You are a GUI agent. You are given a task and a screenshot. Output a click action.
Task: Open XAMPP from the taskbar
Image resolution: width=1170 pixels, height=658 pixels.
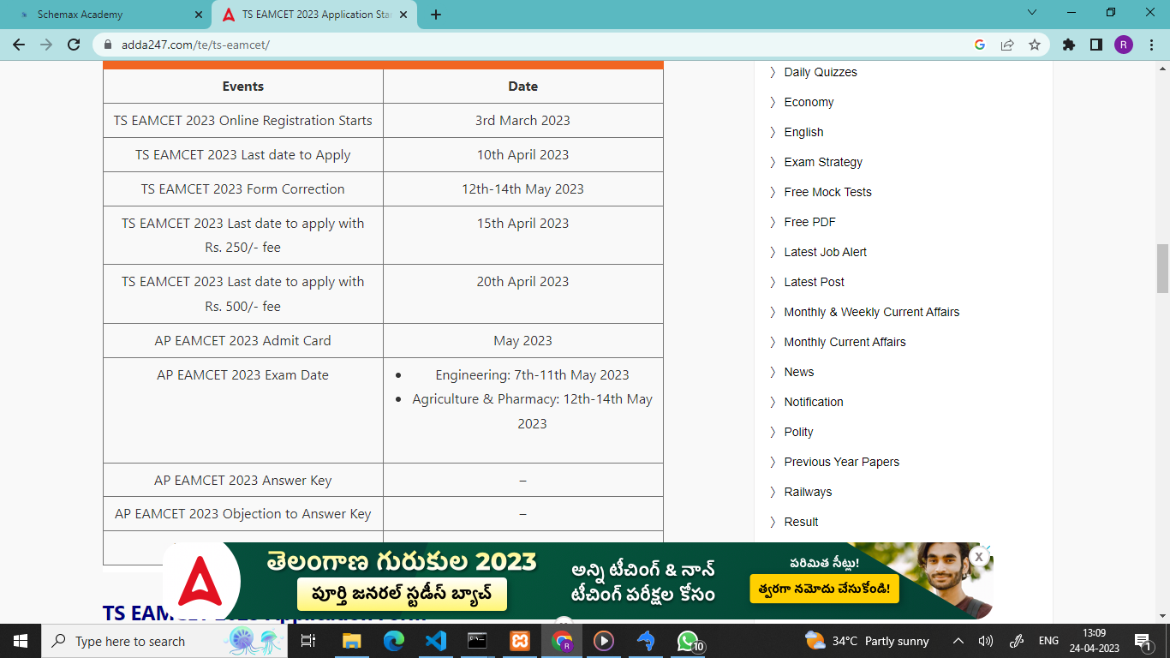[x=519, y=641]
